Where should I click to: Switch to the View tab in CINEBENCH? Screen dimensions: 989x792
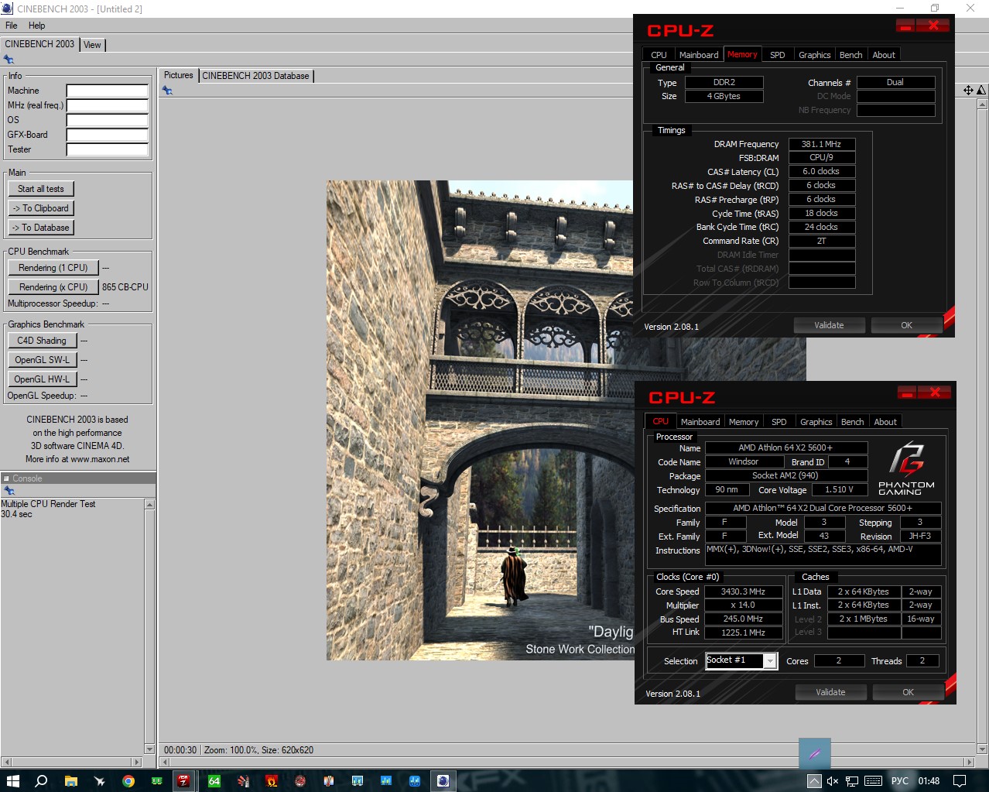click(x=92, y=45)
